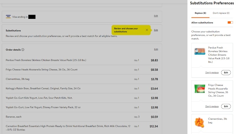Click the $3.64 Raisin Bran price
Viewport: 236px width, 134px height.
click(154, 89)
